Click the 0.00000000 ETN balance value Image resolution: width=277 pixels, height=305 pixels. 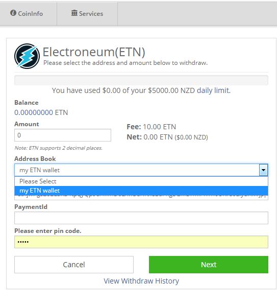41,112
